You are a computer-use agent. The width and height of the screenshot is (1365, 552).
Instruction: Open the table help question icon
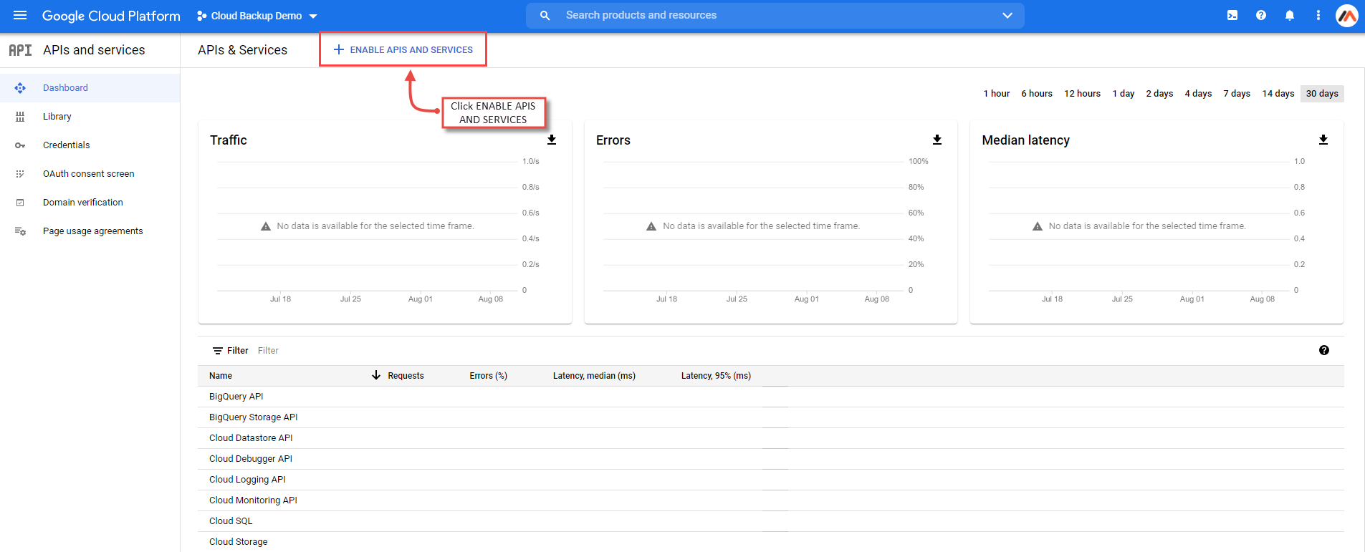(x=1324, y=350)
